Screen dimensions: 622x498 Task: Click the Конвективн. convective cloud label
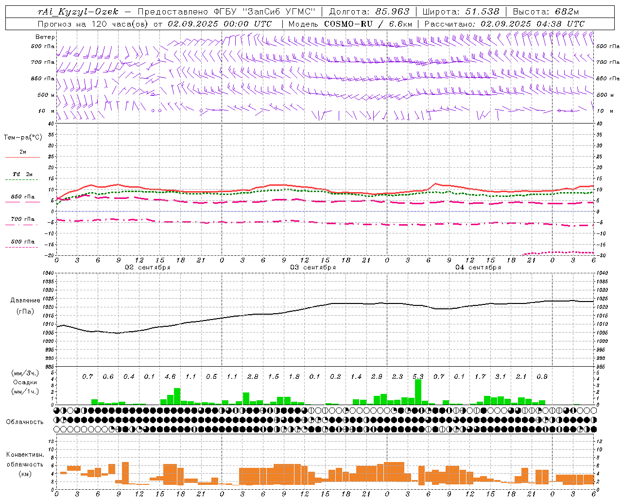point(25,455)
